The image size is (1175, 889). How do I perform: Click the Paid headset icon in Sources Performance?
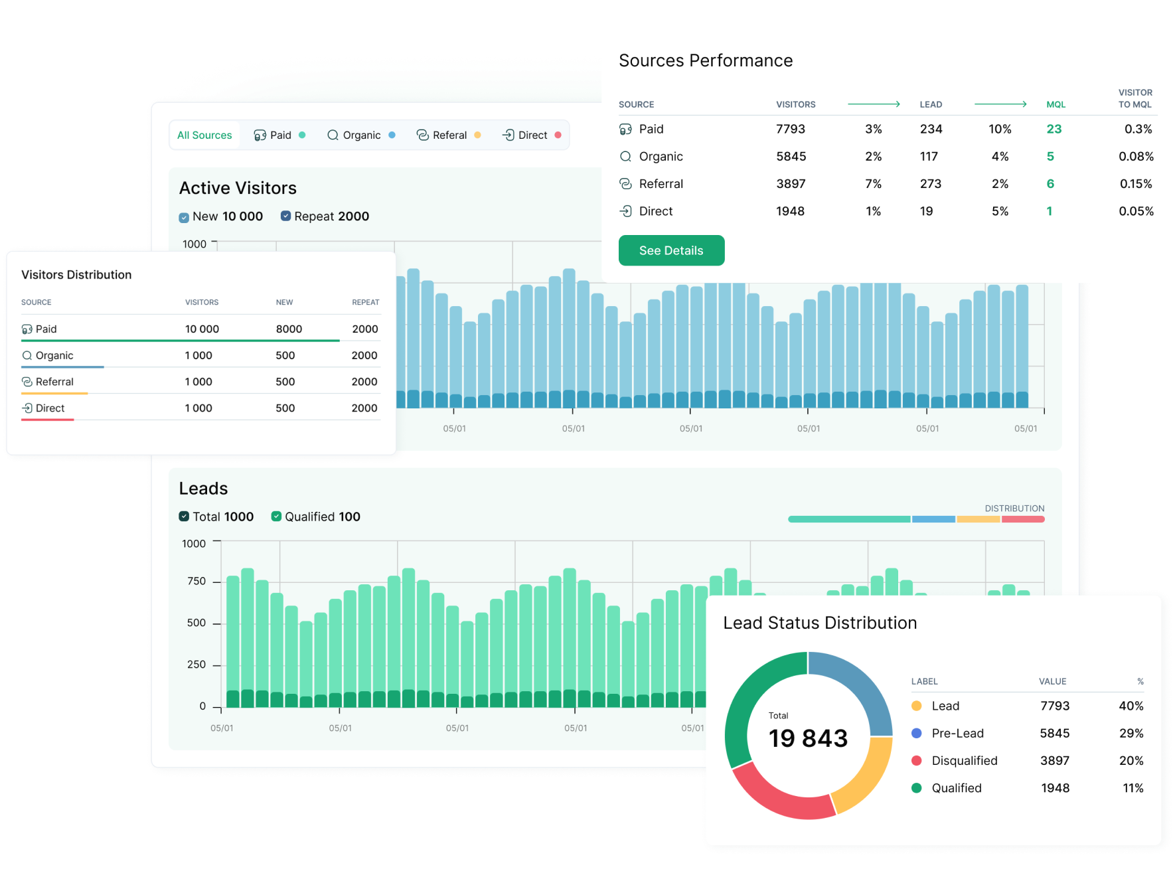[625, 129]
